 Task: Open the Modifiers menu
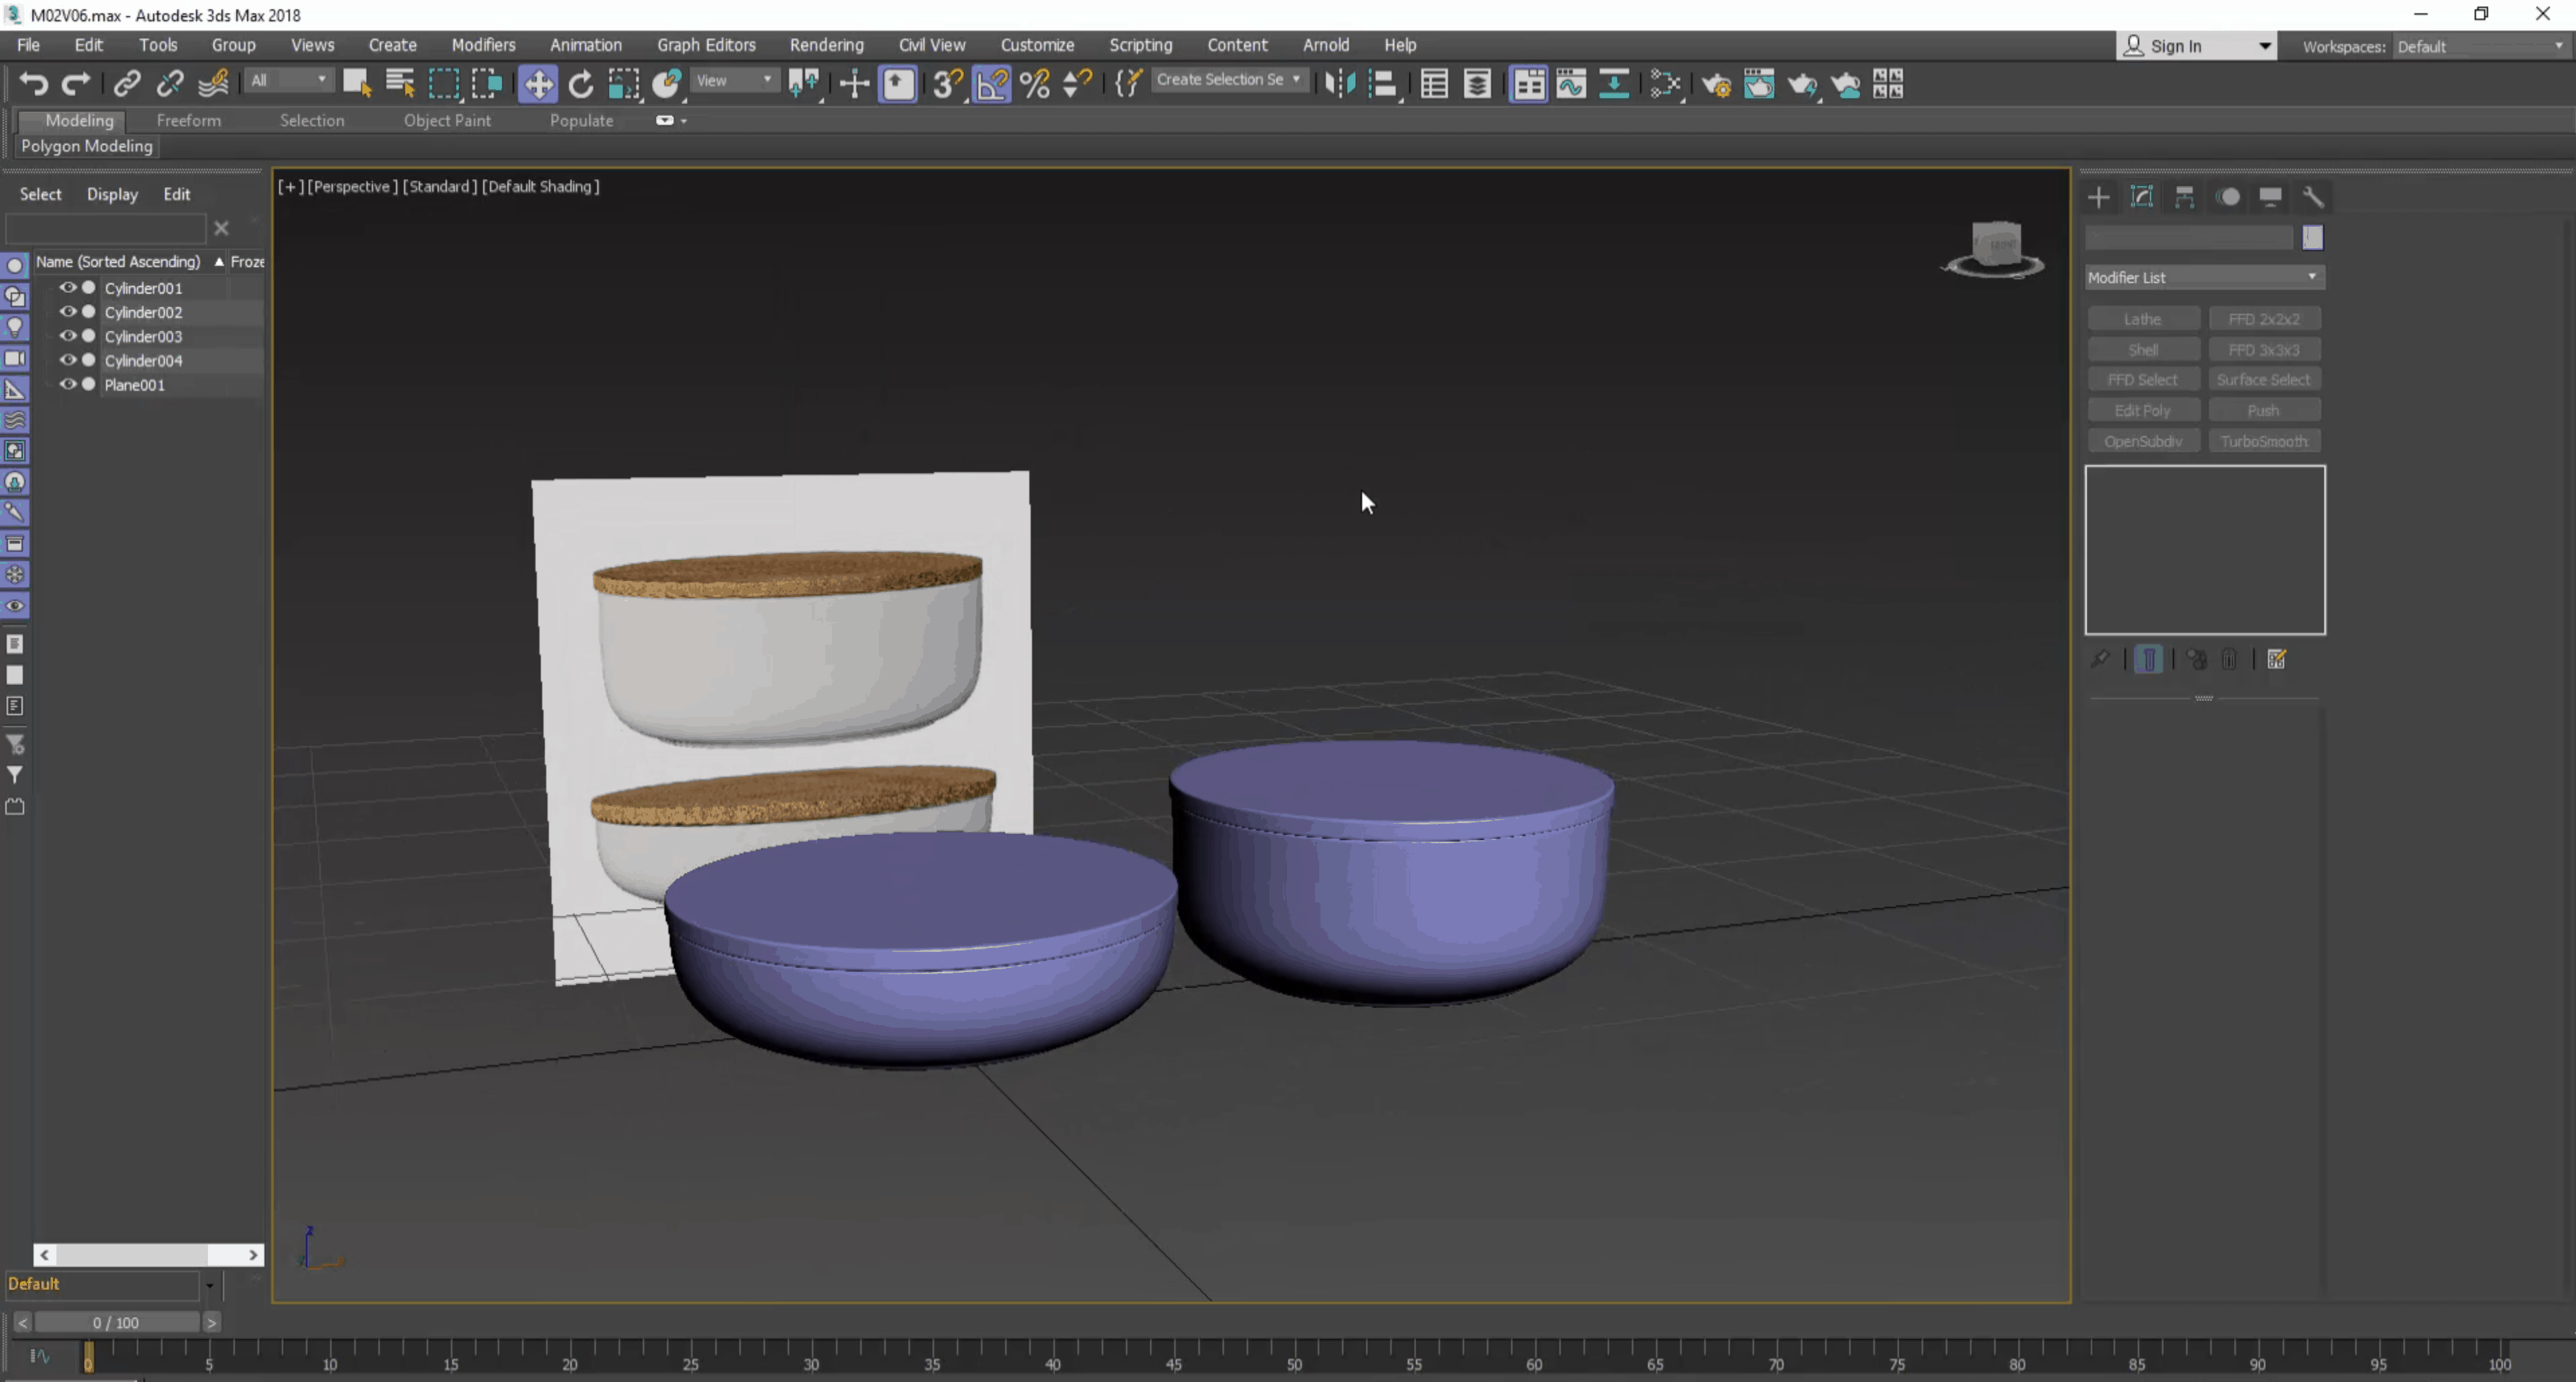(483, 45)
